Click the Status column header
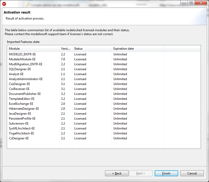Screen dimensions: 209x182 pos(92,49)
